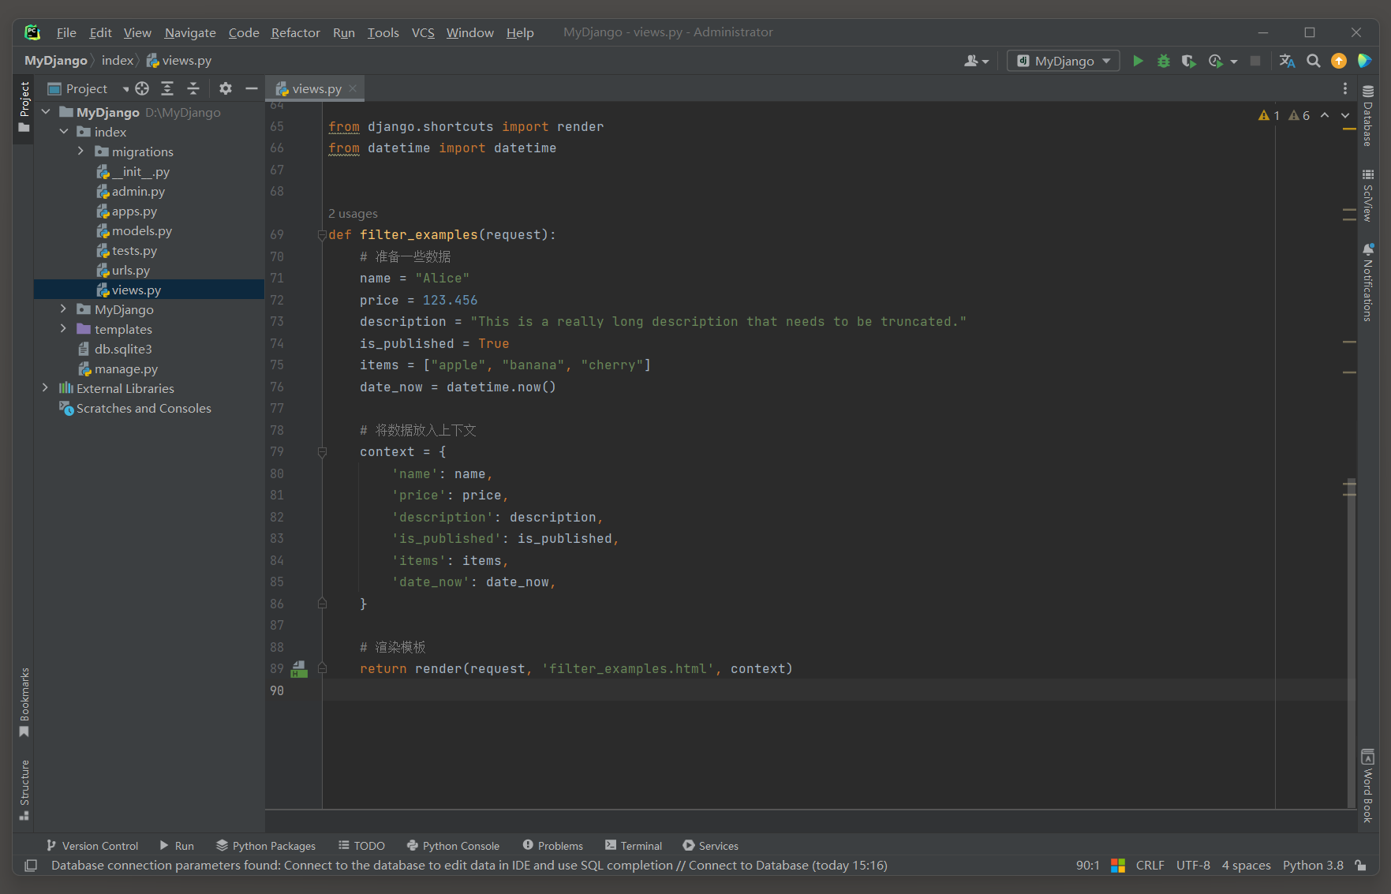Open the Python Console tool window
The height and width of the screenshot is (894, 1391).
(453, 846)
